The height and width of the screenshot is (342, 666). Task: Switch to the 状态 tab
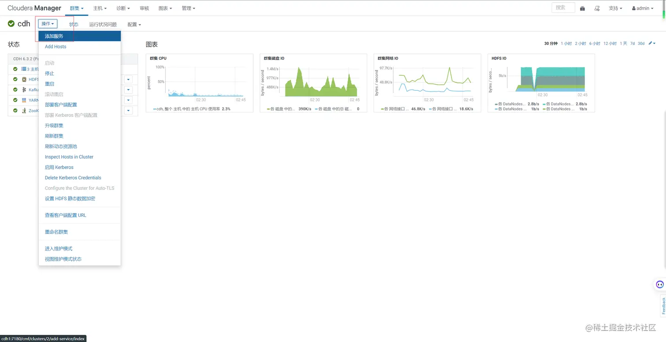[74, 25]
